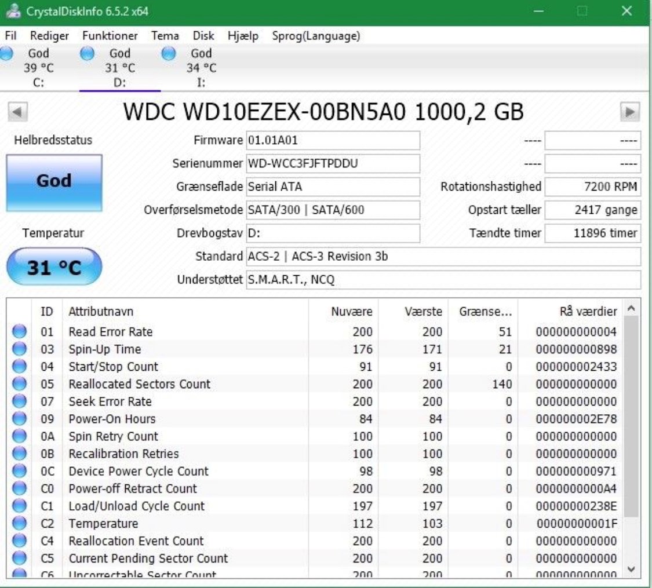Click the Drevbogstav field D:
Screen dimensions: 652x588
(333, 233)
